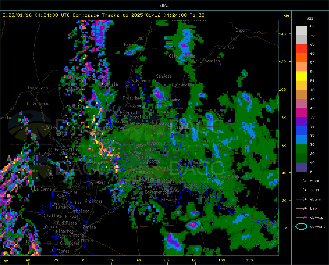This screenshot has height=265, width=329.
Task: Click the Tulumaya place label
Action: [136, 106]
